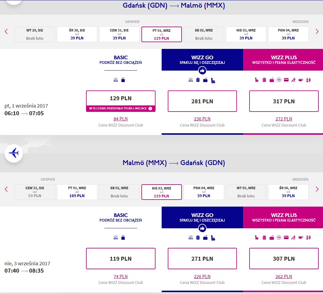Choose outbound WIZZ PLUS fare 317 PLN
The width and height of the screenshot is (323, 294).
tap(284, 101)
